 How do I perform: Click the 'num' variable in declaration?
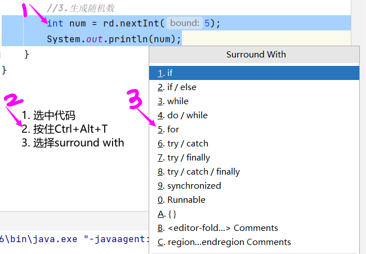point(78,24)
